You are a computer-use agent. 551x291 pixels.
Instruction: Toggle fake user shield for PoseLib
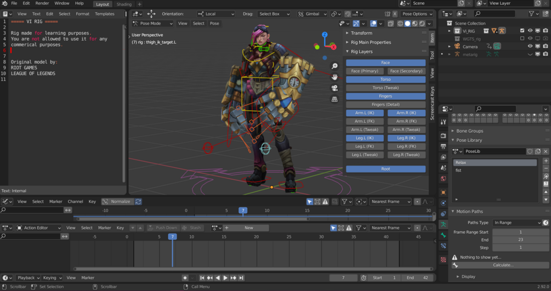click(x=530, y=151)
